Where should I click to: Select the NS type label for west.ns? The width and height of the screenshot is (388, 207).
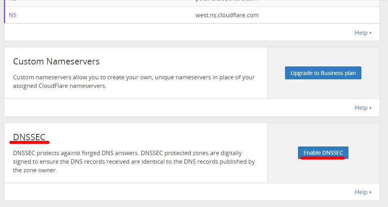tap(13, 15)
